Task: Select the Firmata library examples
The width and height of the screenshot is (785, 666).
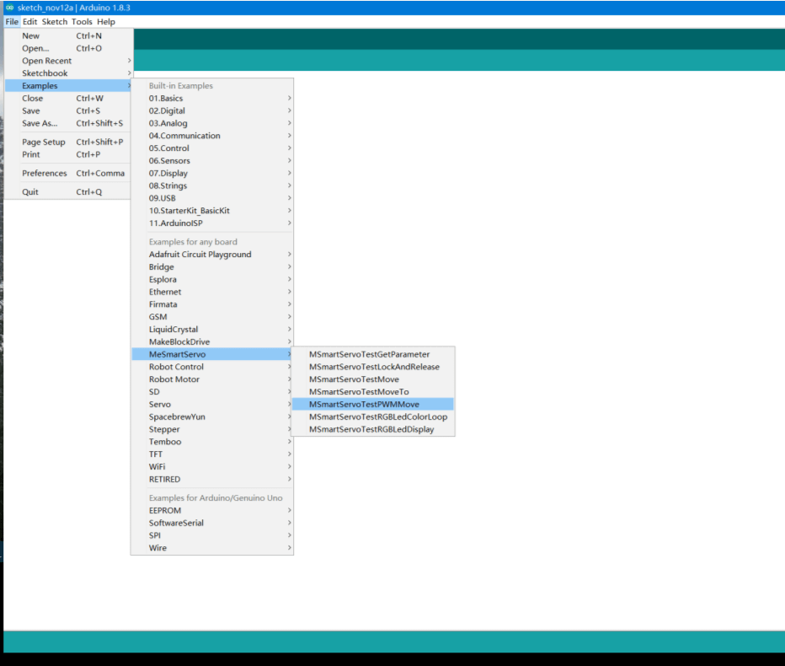Action: (212, 304)
